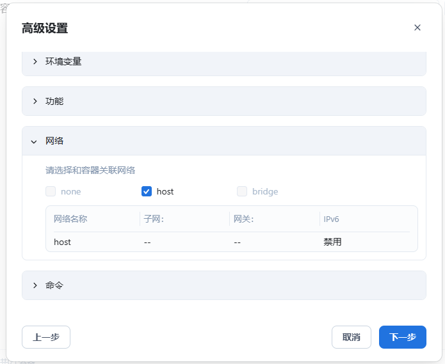The width and height of the screenshot is (445, 364).
Task: Tick the bridge network checkbox
Action: pyautogui.click(x=242, y=191)
